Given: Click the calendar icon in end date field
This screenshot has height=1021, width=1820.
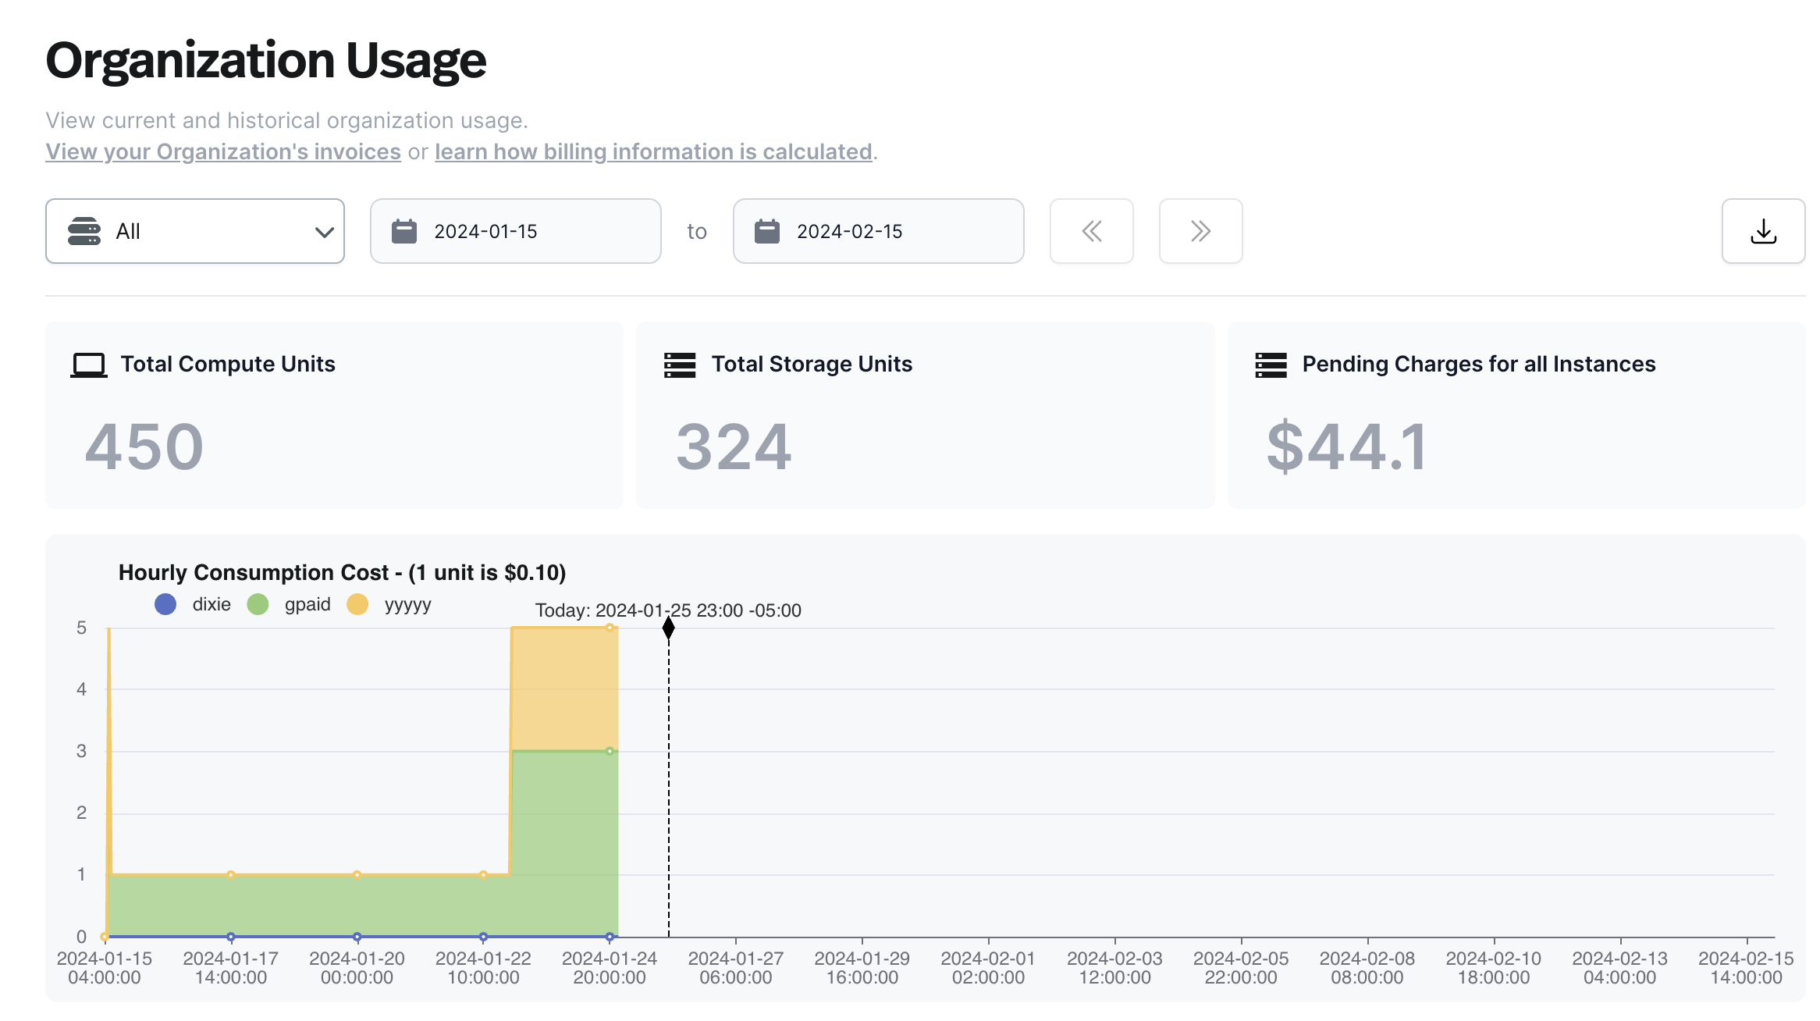Looking at the screenshot, I should (766, 231).
